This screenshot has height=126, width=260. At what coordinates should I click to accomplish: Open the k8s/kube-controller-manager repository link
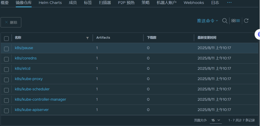pos(40,99)
